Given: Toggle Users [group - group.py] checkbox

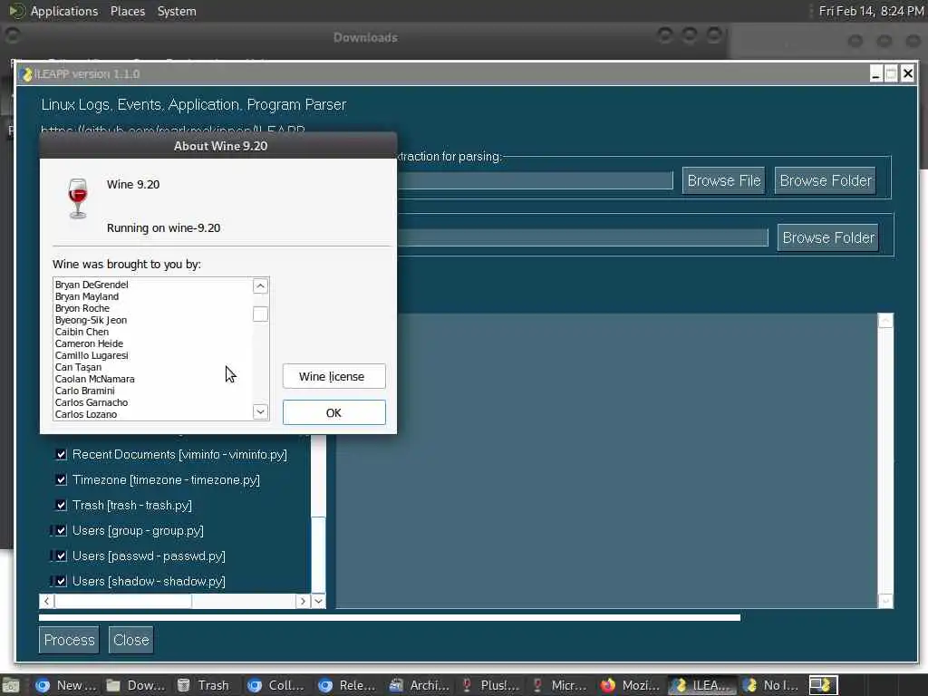Looking at the screenshot, I should (x=61, y=531).
